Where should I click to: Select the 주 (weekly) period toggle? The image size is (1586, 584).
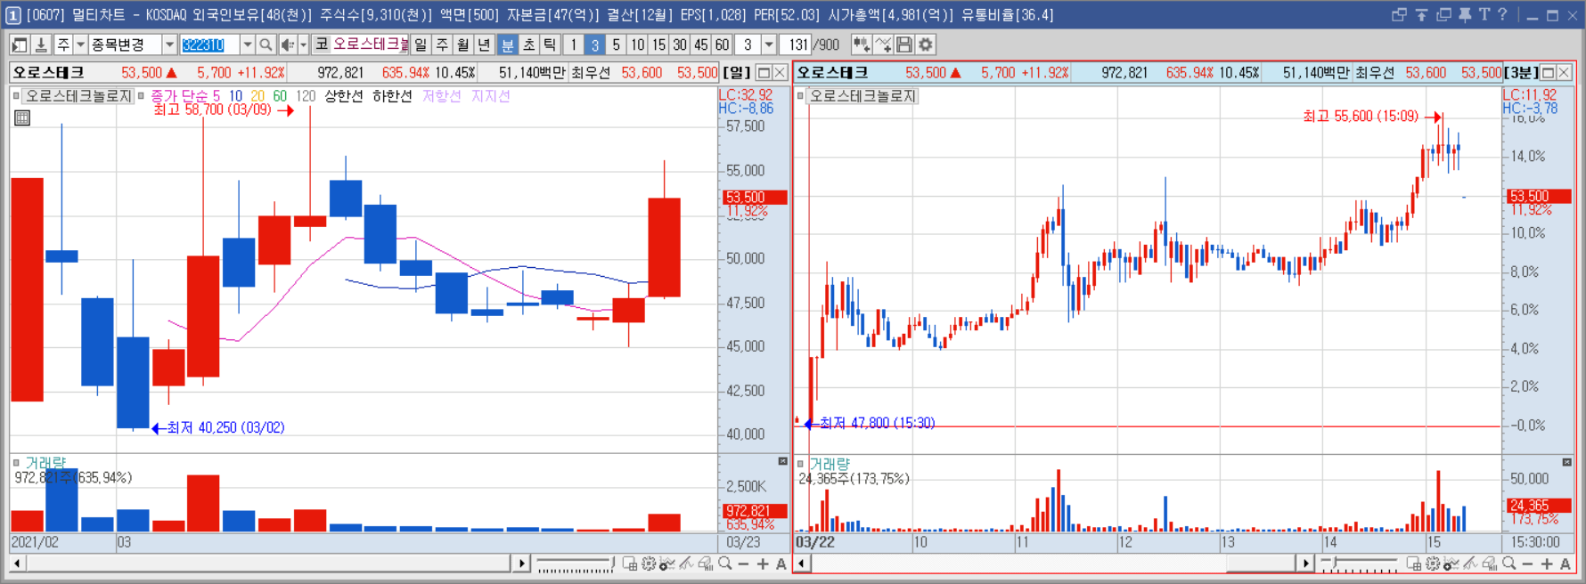tap(442, 45)
